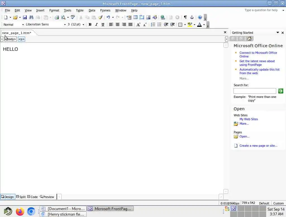Switch to the Split view tab
Image resolution: width=286 pixels, height=217 pixels.
tap(21, 197)
